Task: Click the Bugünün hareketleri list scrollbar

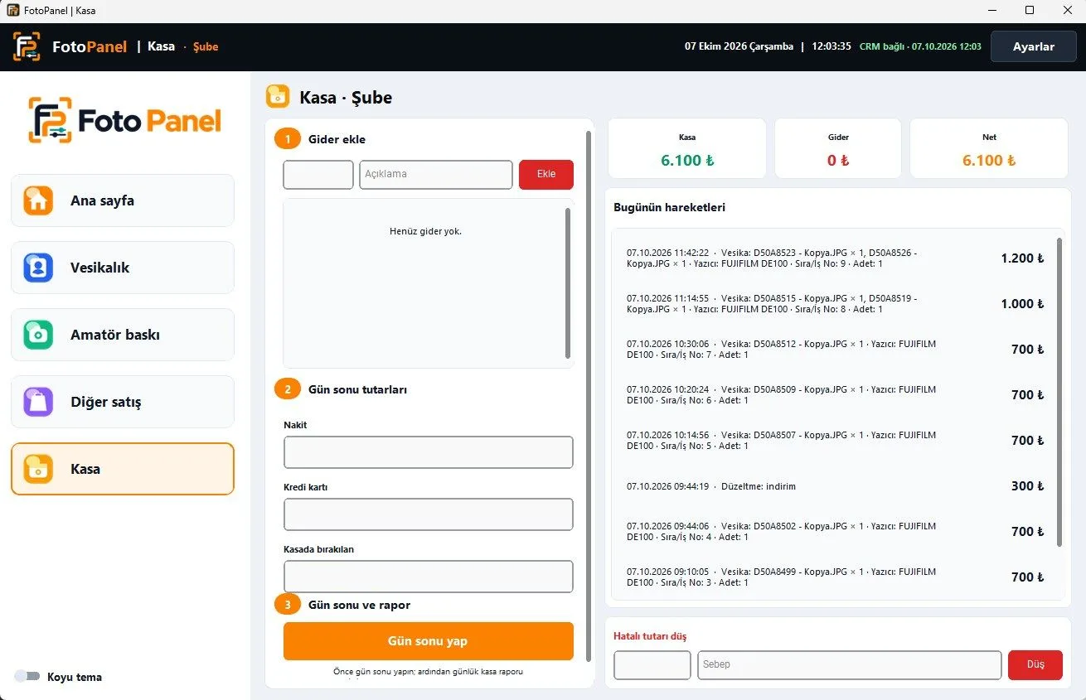Action: [1059, 393]
